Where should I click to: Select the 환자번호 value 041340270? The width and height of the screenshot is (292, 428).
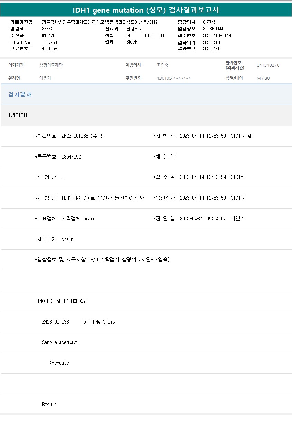click(x=268, y=65)
